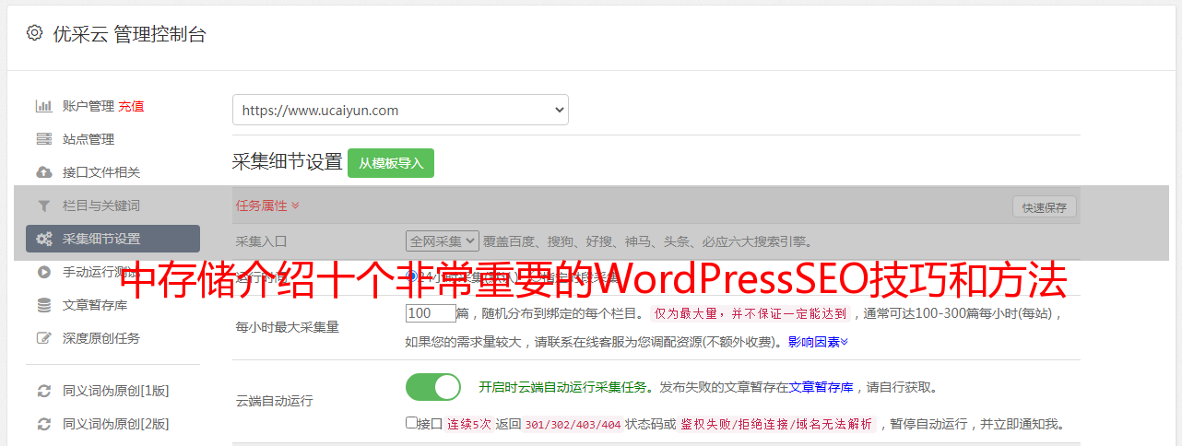Click the green 从模板导入 button
1182x446 pixels.
391,163
